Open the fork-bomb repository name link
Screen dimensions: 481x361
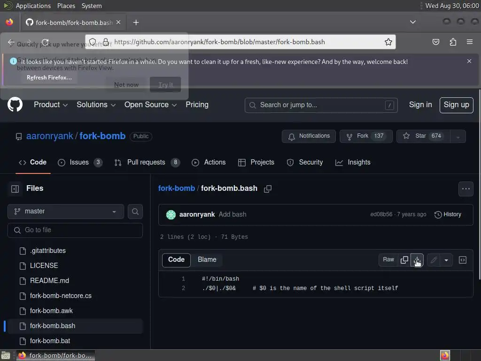point(102,136)
